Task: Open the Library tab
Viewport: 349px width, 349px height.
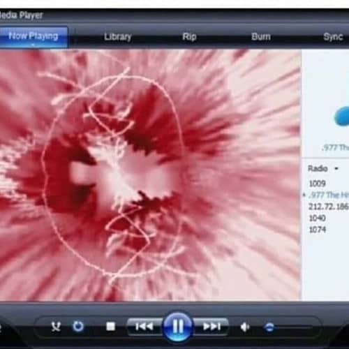Action: tap(118, 37)
